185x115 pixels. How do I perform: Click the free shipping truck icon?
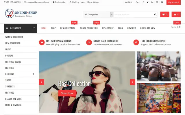[42, 42]
